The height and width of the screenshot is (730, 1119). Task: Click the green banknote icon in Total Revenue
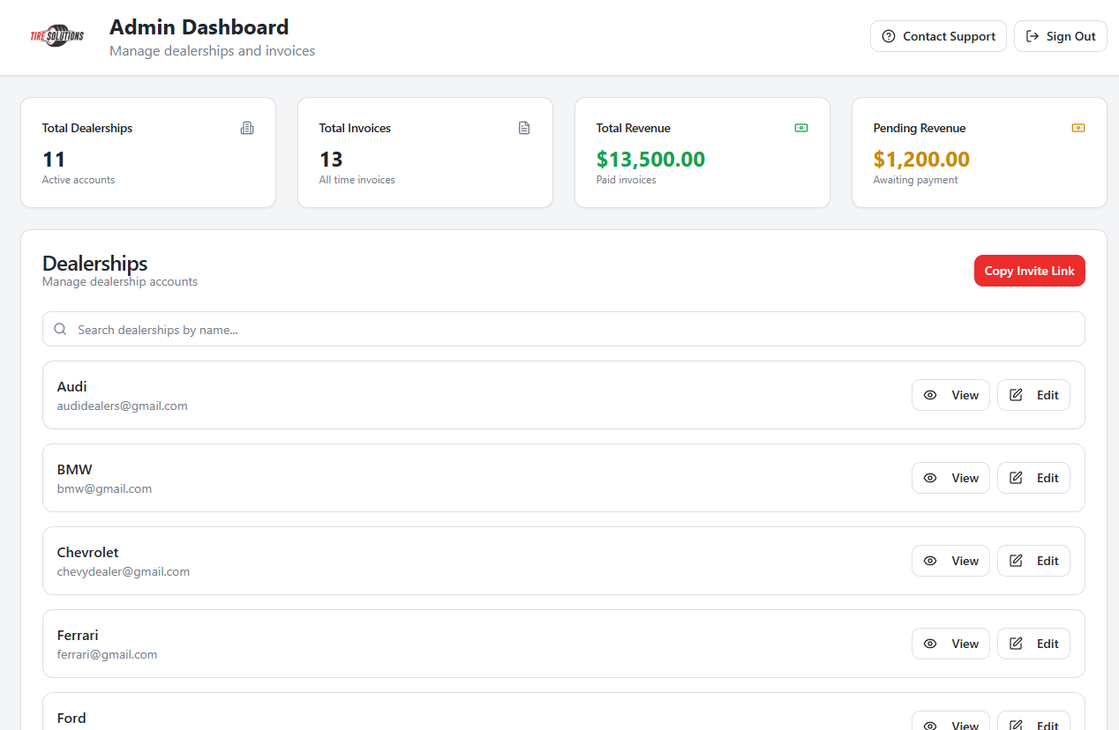pos(801,128)
